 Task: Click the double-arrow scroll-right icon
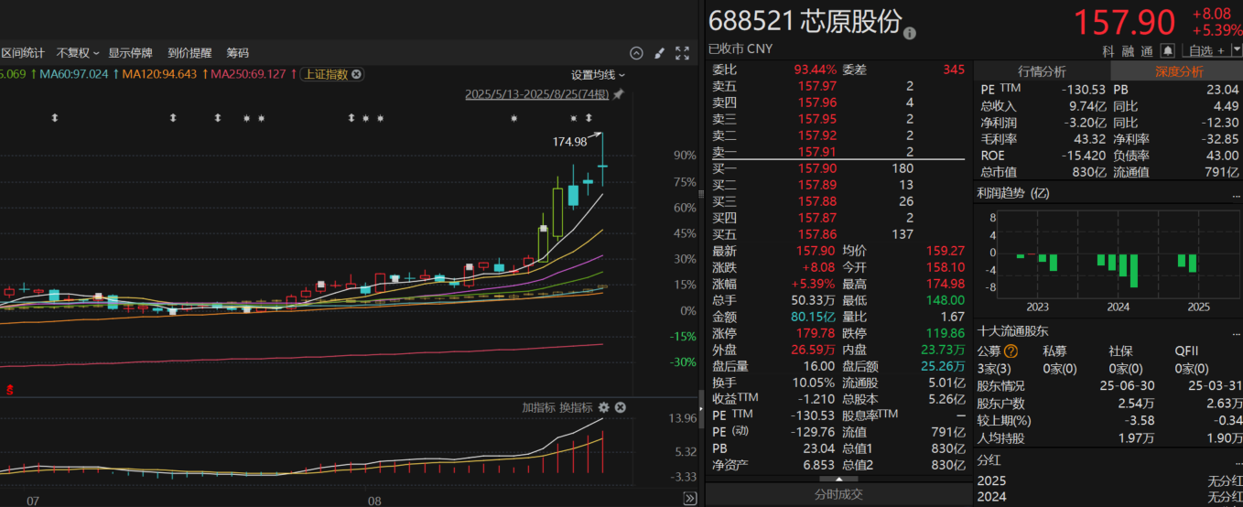[689, 499]
